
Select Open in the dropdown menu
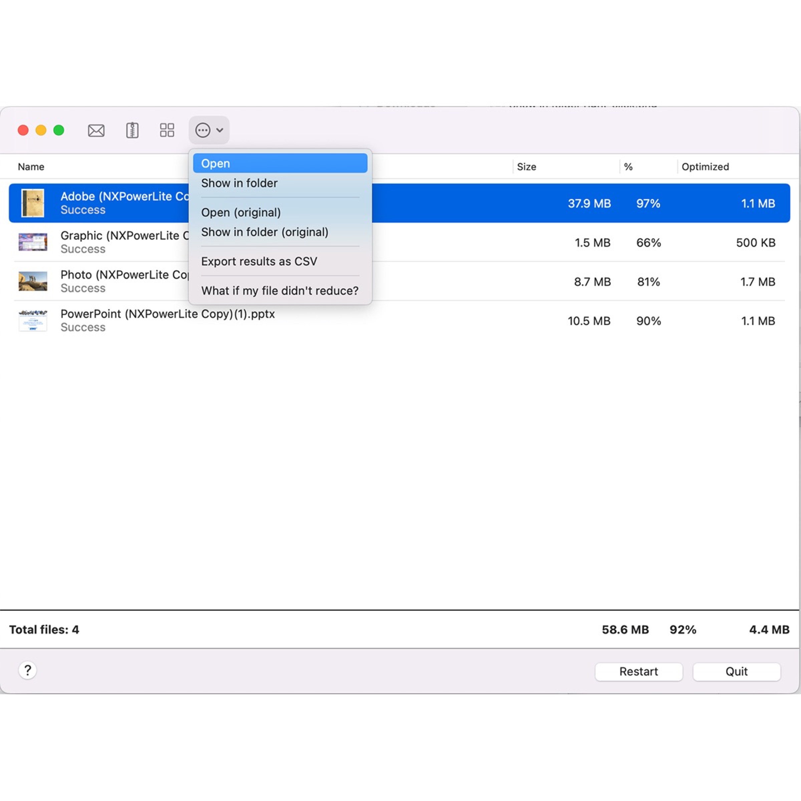point(280,163)
